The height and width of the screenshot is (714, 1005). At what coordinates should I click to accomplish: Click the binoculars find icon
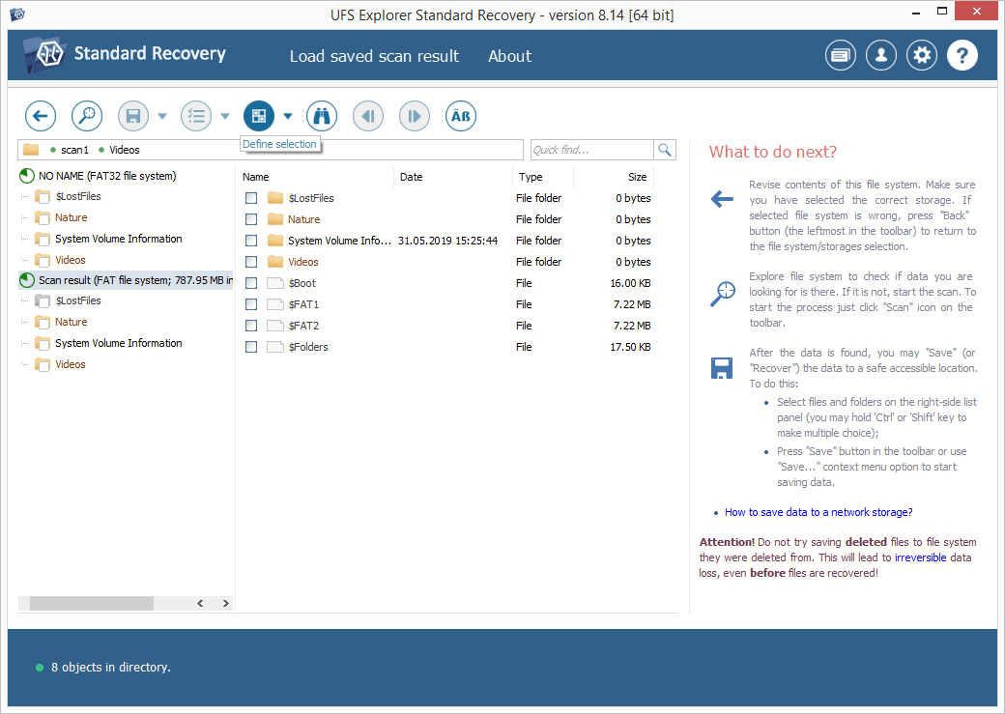pyautogui.click(x=322, y=116)
